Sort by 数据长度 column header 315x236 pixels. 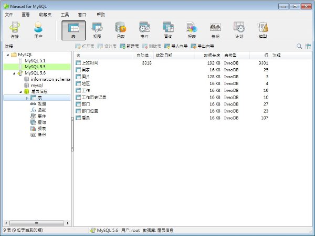[208, 56]
